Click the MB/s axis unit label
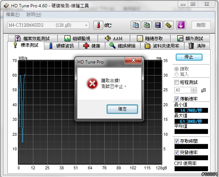 click(x=23, y=58)
